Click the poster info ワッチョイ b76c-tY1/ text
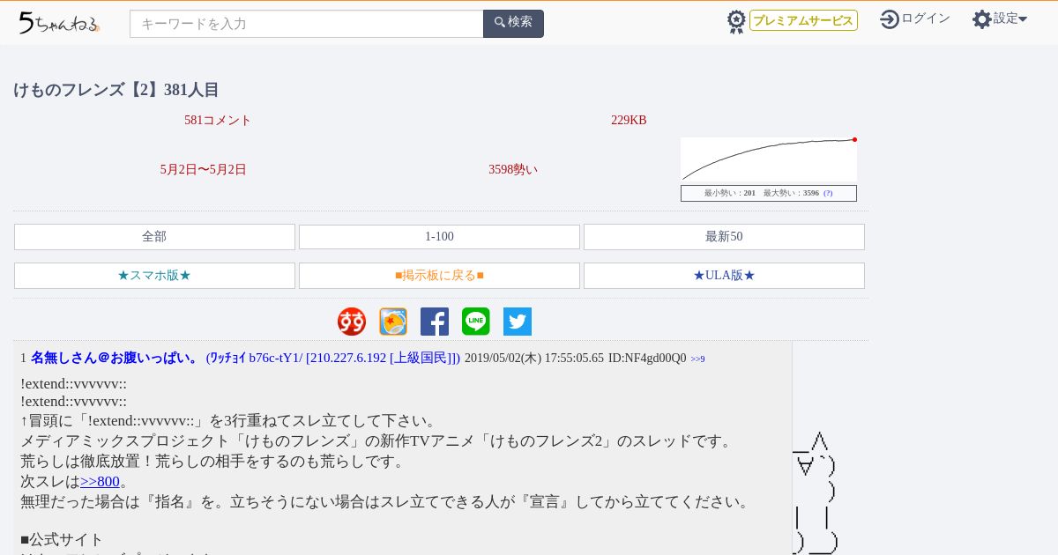Screen dimensions: 1058x555 pyautogui.click(x=254, y=358)
